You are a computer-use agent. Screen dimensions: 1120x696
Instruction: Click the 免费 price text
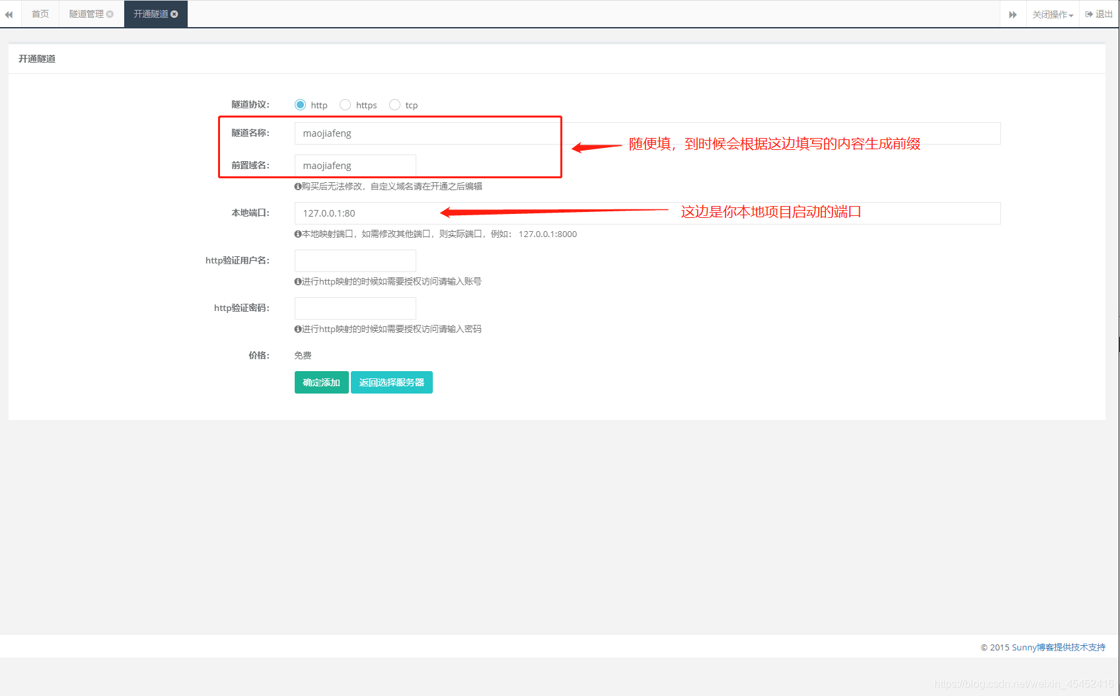click(303, 355)
